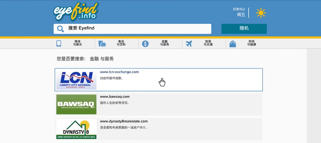This screenshot has width=321, height=143.
Task: Click the Dynasty 8 house logo thumbnail
Action: click(x=76, y=129)
